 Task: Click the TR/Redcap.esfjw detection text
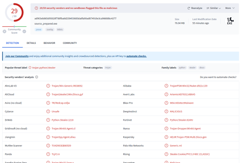[x=61, y=103]
